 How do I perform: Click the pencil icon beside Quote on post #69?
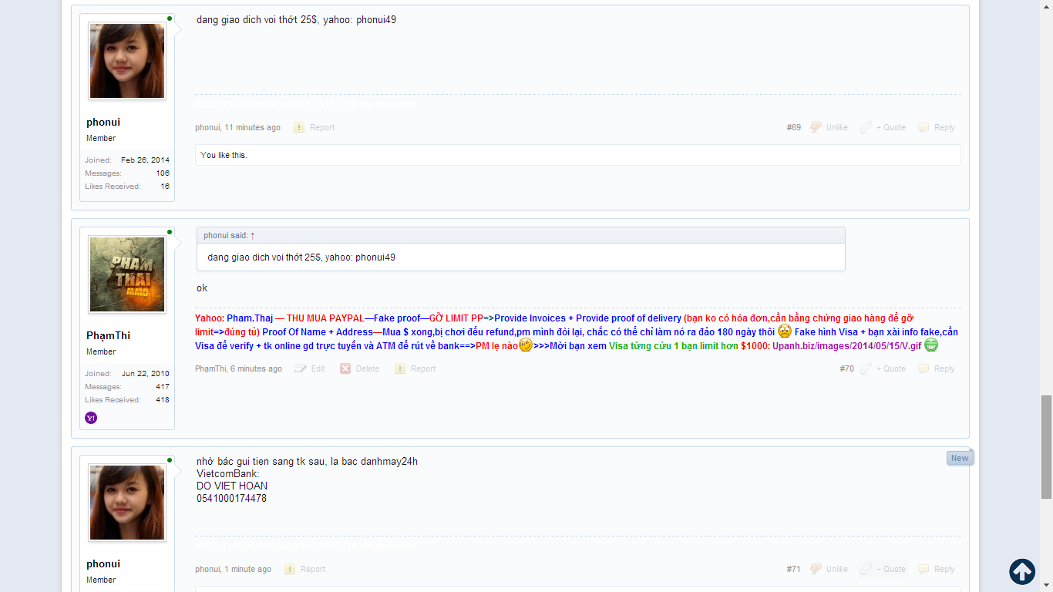865,127
